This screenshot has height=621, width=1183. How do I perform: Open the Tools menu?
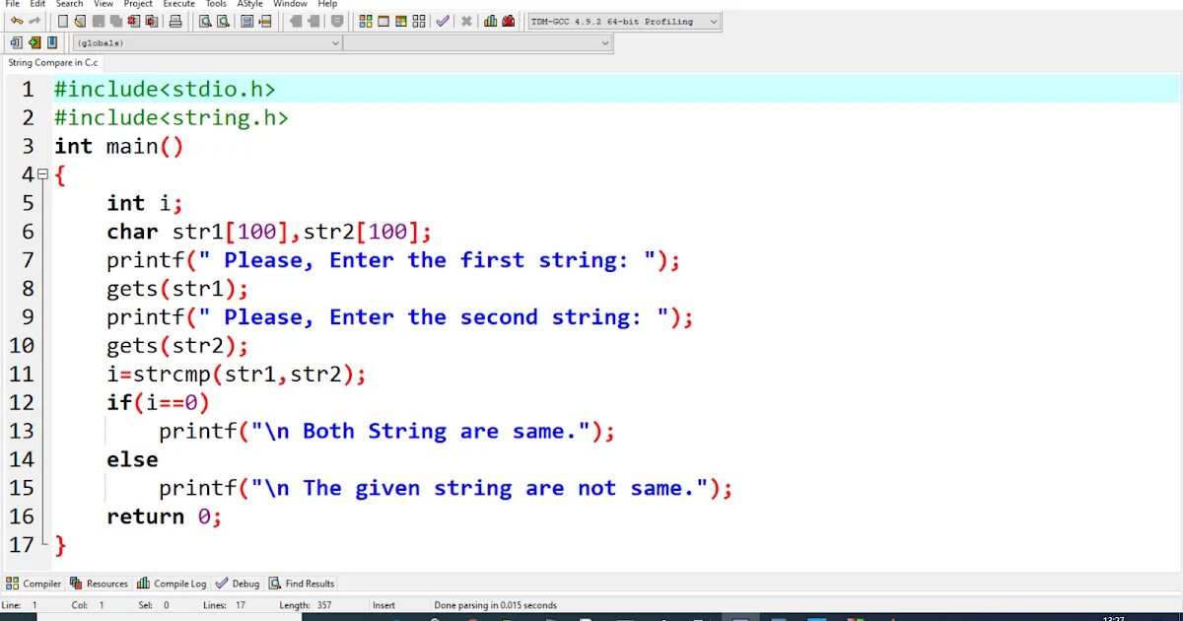pos(216,4)
